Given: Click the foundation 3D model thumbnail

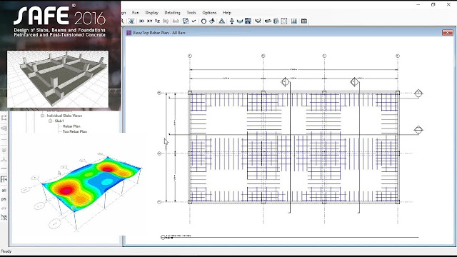Looking at the screenshot, I should click(x=58, y=79).
